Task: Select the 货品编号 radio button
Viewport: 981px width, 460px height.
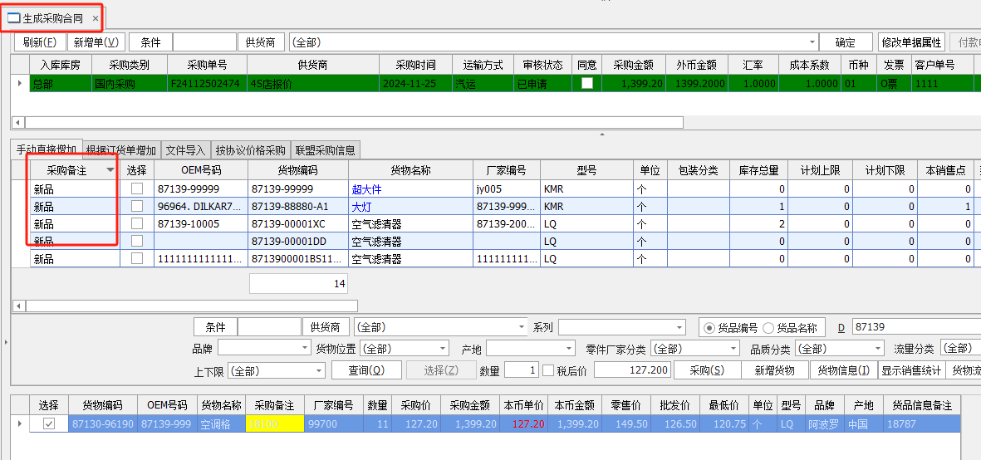Action: coord(709,327)
